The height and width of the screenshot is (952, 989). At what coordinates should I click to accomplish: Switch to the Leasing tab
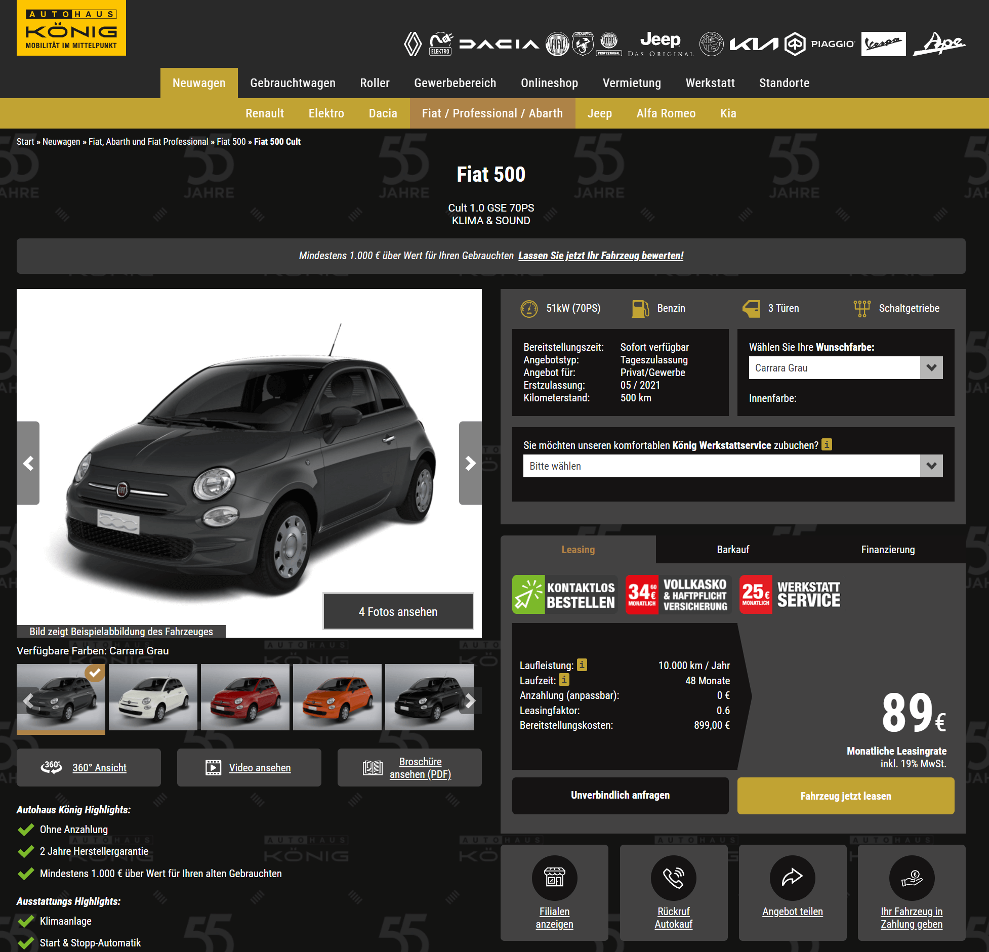pos(578,550)
